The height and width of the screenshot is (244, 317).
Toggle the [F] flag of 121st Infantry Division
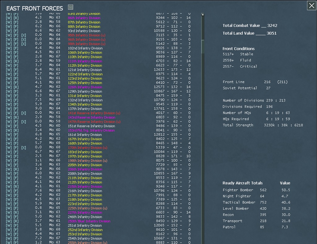pyautogui.click(x=16, y=70)
